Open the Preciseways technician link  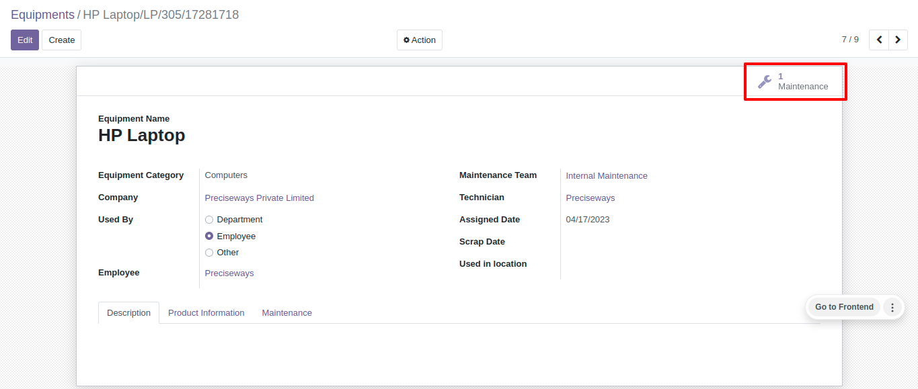coord(590,198)
